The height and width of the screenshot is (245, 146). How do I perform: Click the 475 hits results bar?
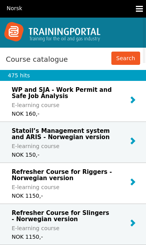73,75
